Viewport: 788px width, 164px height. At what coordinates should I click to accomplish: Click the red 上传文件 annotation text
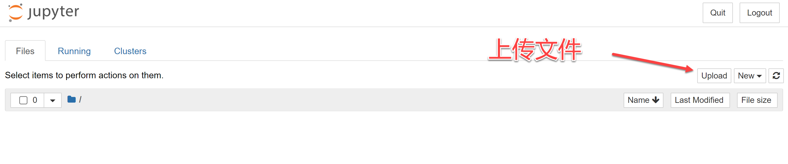point(534,50)
